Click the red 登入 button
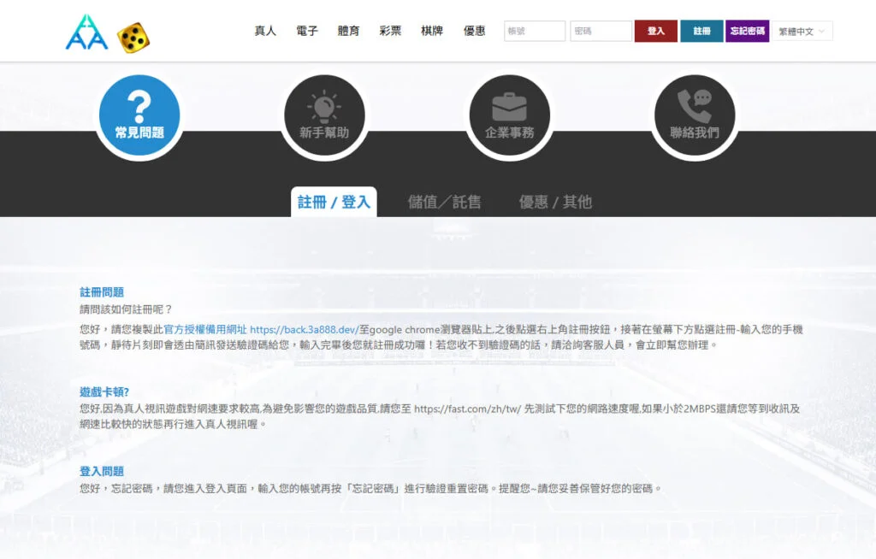This screenshot has height=559, width=876. point(655,30)
